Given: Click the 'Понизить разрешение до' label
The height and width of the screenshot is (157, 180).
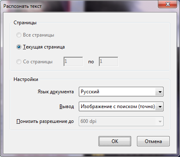Looking at the screenshot, I should (45, 121).
